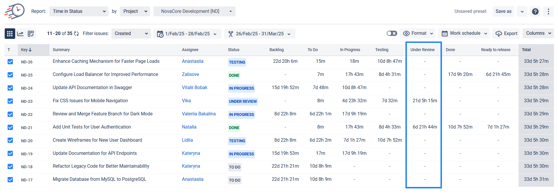Click the Save as button
Screen dimensions: 558x196
pos(503,11)
